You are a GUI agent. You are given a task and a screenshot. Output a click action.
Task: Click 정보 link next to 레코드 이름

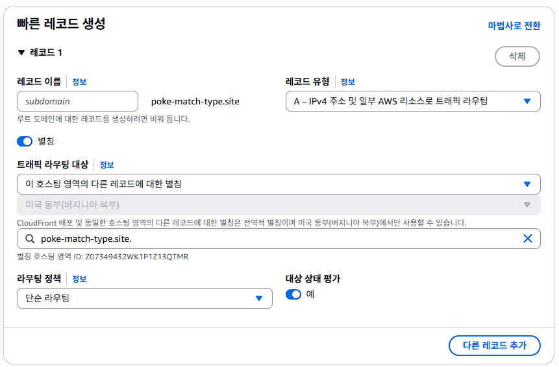point(79,82)
